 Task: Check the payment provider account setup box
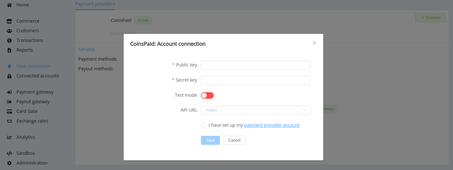coord(203,125)
